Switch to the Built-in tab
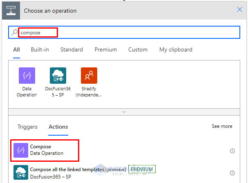Viewport: 248px width, 183px height. pyautogui.click(x=40, y=49)
